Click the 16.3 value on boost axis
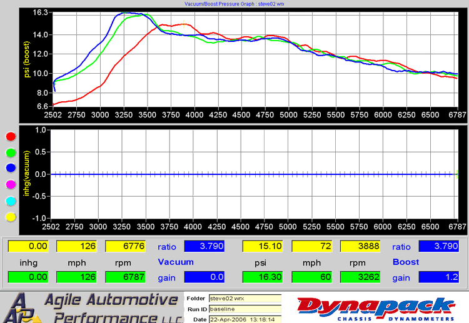This screenshot has width=469, height=323. [41, 12]
